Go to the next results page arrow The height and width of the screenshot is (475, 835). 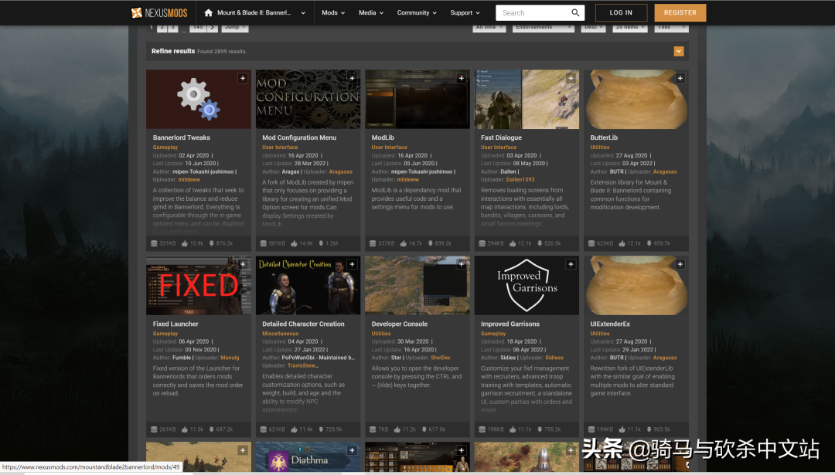pyautogui.click(x=213, y=28)
